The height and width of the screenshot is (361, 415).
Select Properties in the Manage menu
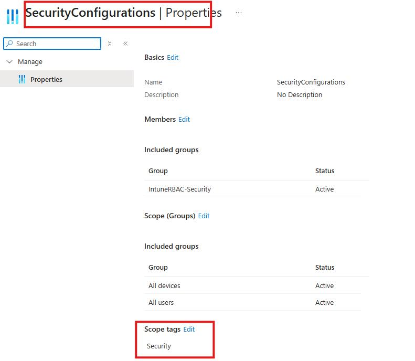coord(46,79)
